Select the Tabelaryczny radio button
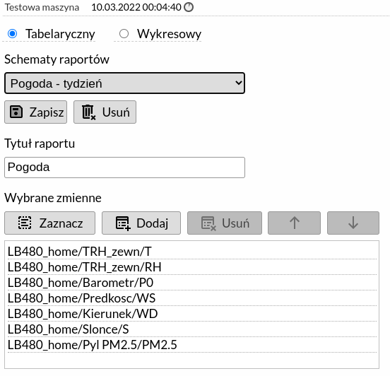 (13, 34)
